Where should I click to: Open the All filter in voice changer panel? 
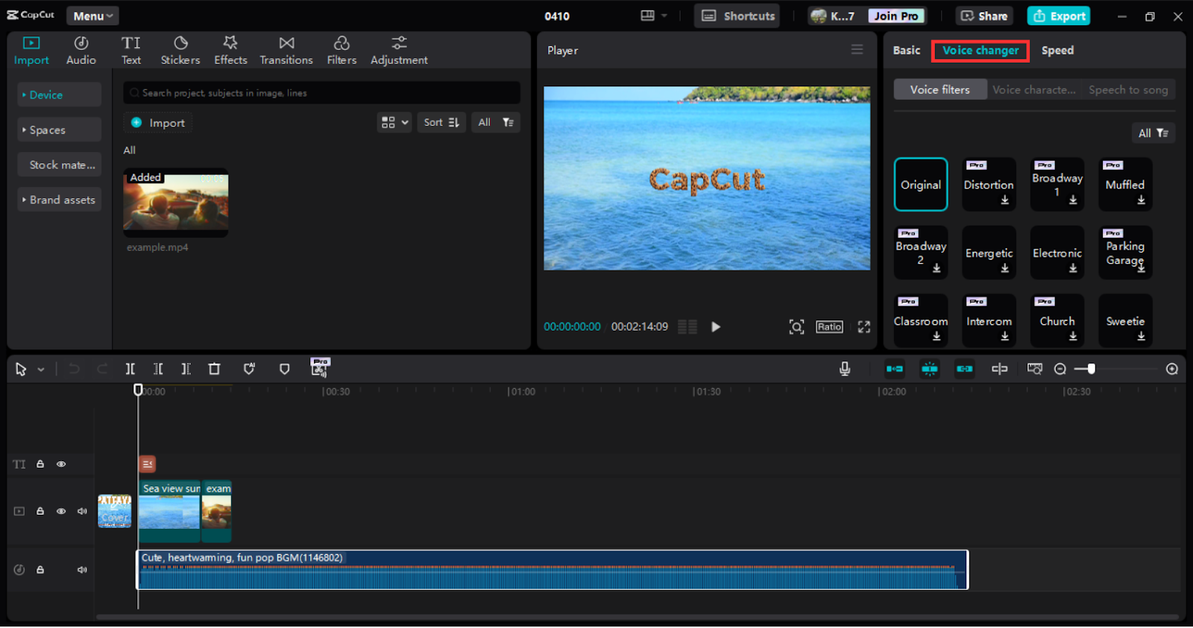pyautogui.click(x=1153, y=133)
